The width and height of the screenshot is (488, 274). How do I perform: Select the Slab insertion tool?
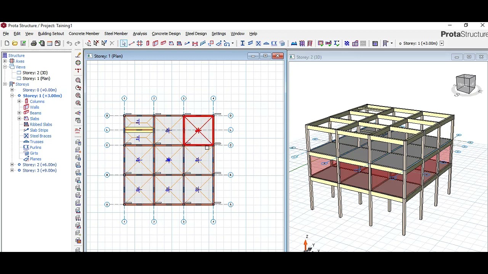171,43
